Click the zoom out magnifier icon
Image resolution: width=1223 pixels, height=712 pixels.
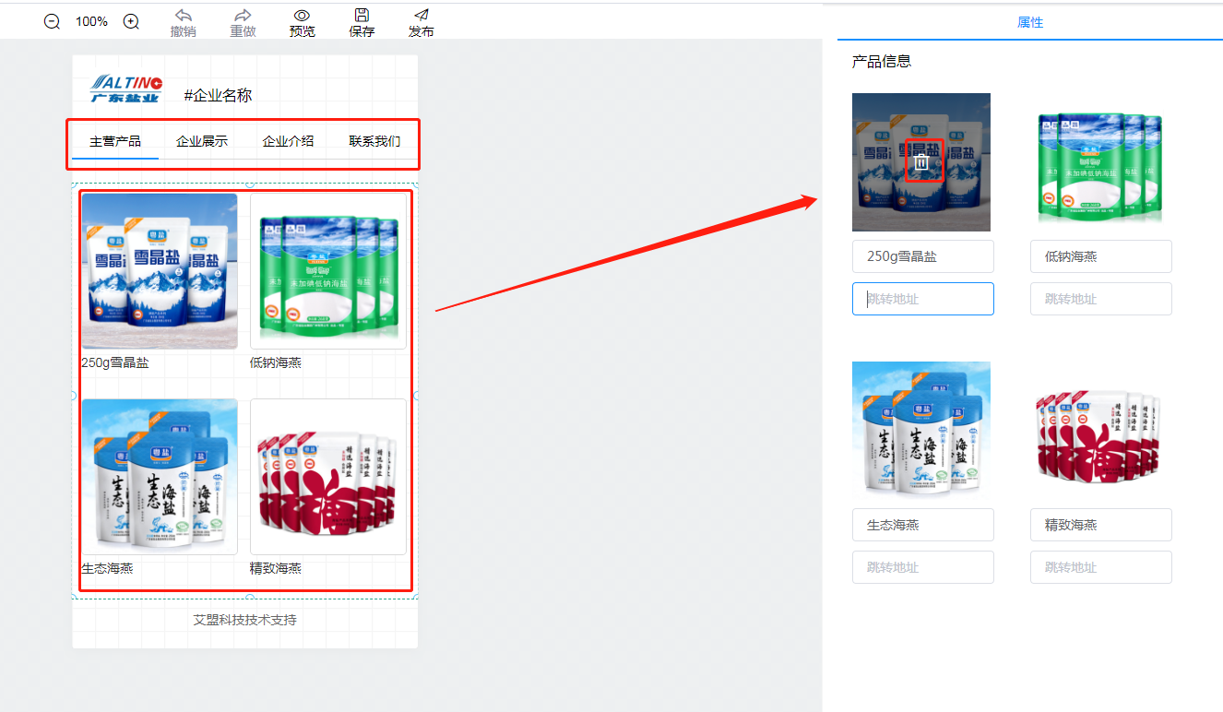tap(53, 21)
